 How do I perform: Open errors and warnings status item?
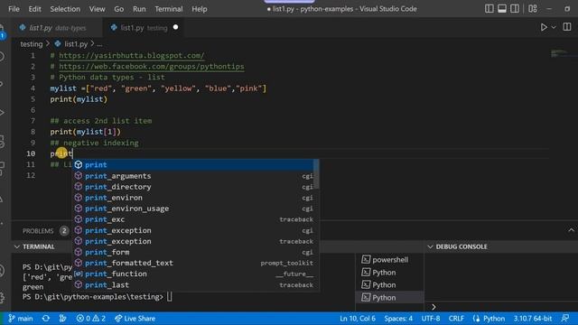click(x=90, y=319)
